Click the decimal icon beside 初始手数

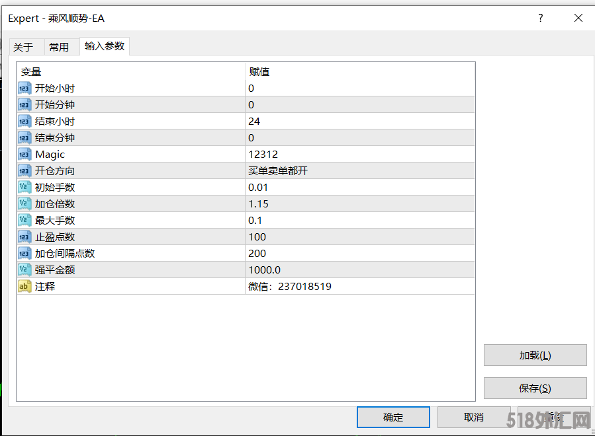point(24,188)
